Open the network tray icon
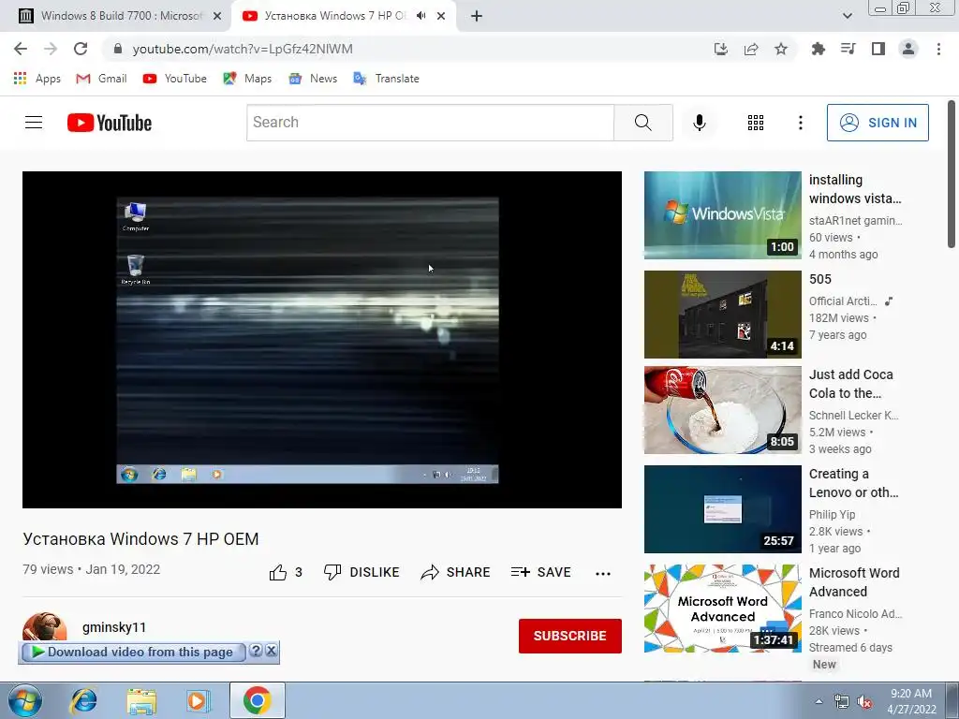959x719 pixels. [842, 702]
